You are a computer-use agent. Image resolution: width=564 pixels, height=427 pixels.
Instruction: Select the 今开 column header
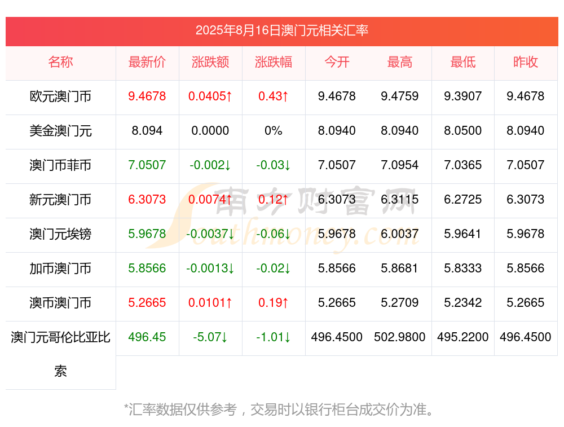[337, 62]
